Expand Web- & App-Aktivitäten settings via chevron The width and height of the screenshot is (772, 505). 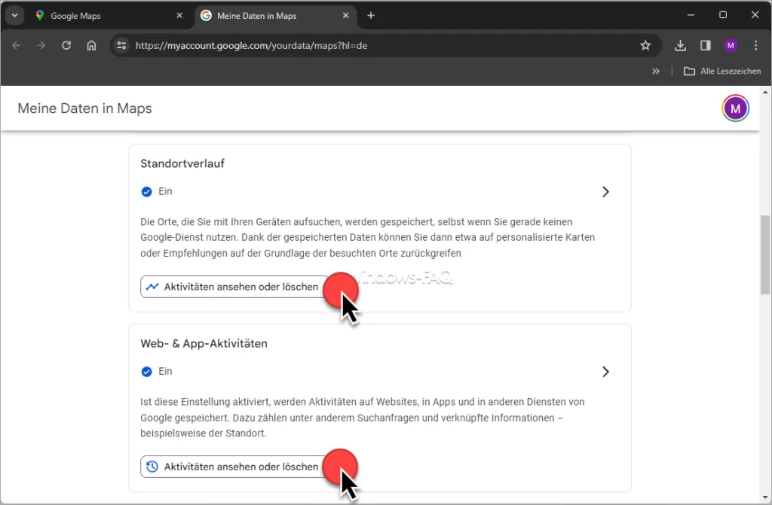tap(605, 372)
